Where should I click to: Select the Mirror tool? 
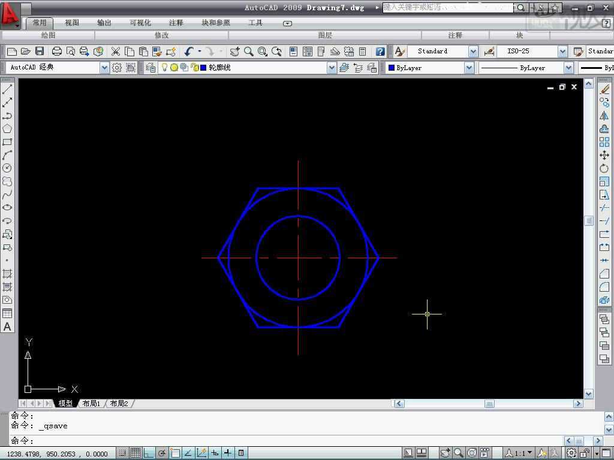604,116
